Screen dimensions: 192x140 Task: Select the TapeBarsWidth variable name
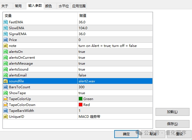click(x=21, y=111)
